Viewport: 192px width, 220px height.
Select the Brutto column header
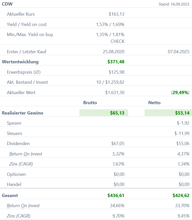[x=90, y=103]
